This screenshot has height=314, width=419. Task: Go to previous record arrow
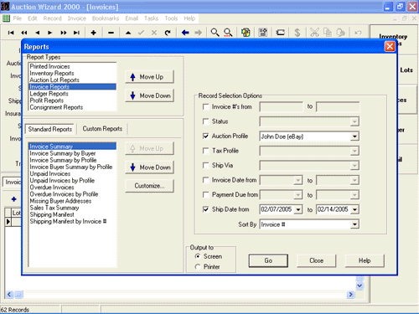coord(38,33)
